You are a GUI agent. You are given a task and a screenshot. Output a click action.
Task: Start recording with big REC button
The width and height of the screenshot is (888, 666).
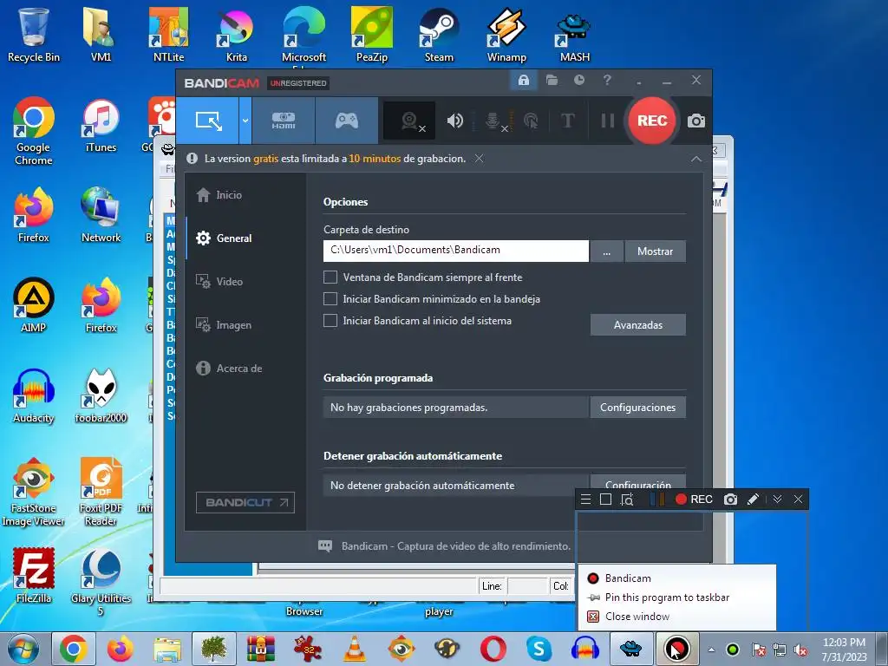coord(652,121)
